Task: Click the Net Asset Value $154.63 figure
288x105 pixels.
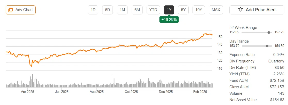Action: [277, 100]
